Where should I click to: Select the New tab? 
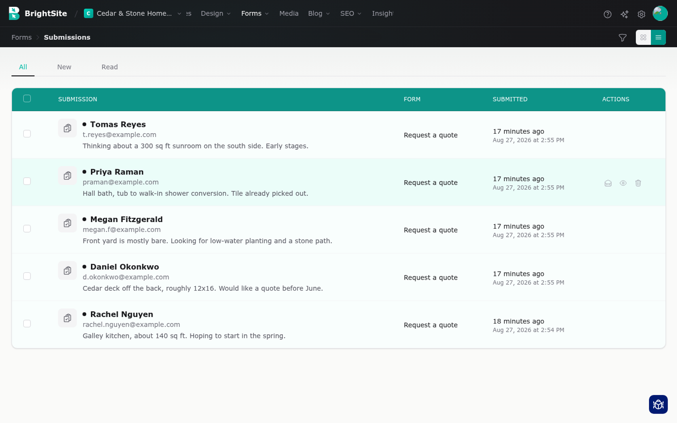pyautogui.click(x=64, y=67)
